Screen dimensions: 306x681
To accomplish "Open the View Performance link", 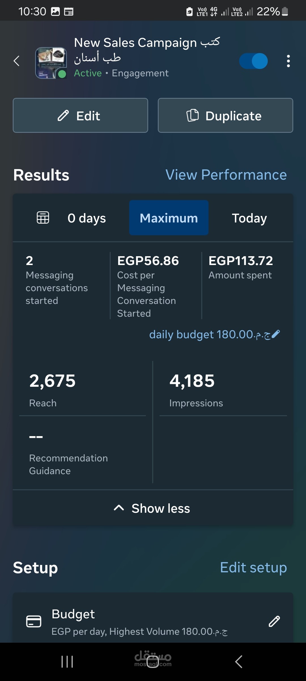I will click(226, 175).
